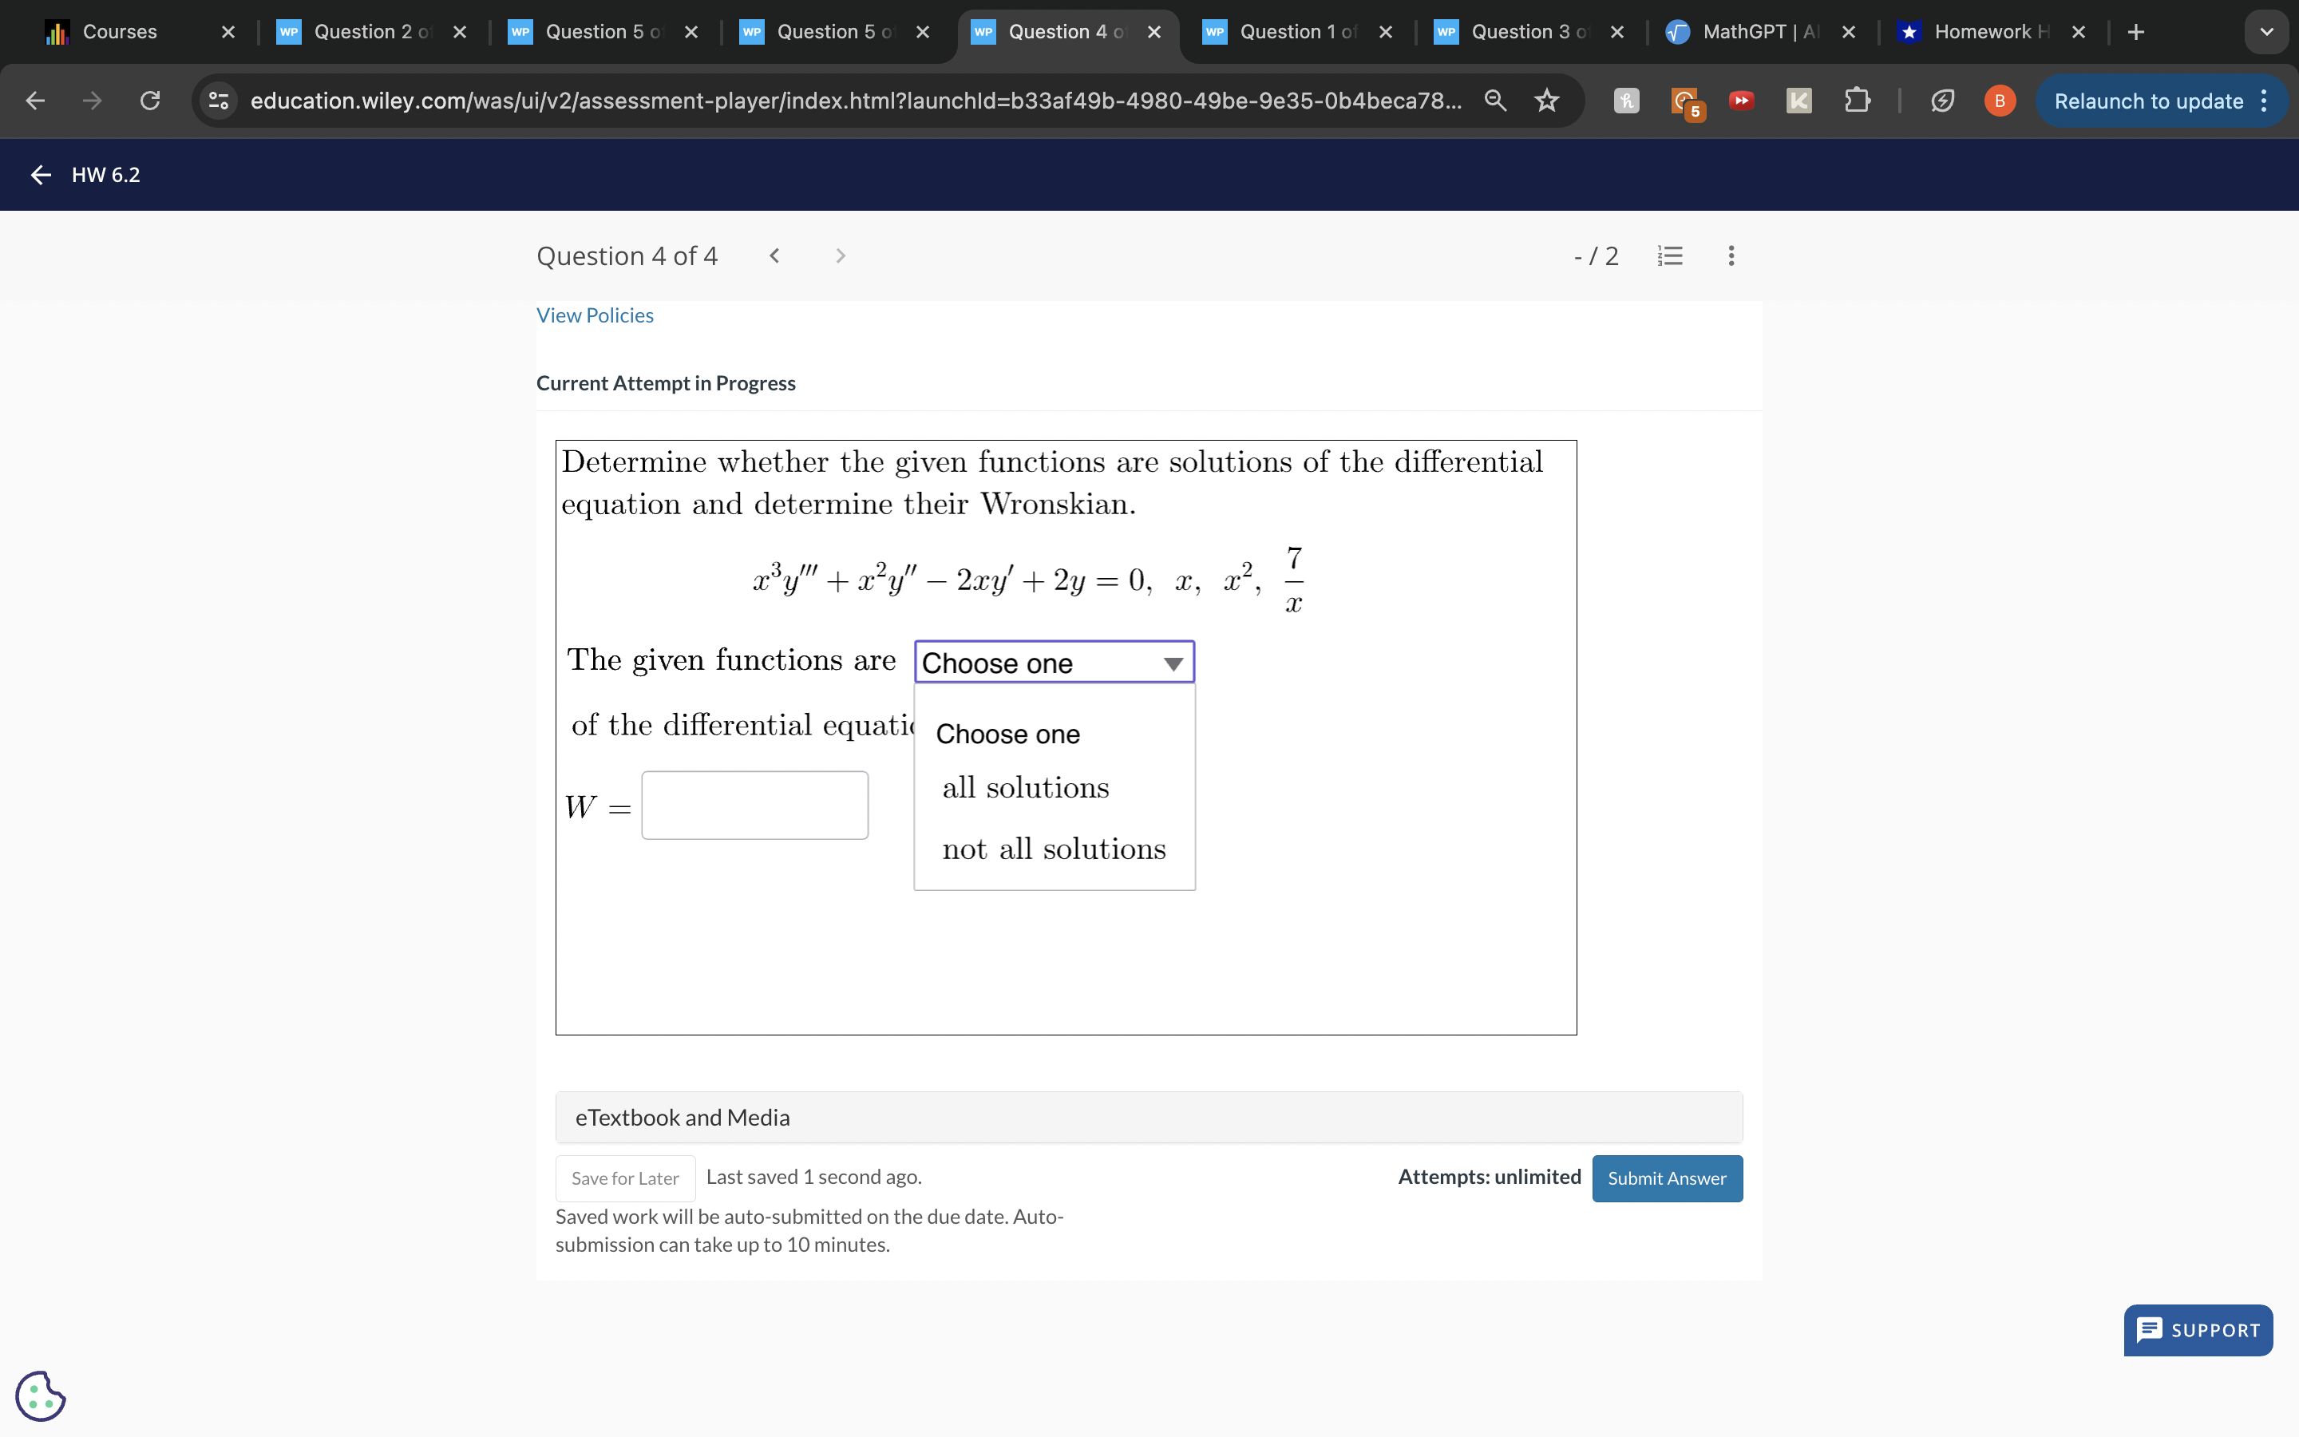Image resolution: width=2299 pixels, height=1437 pixels.
Task: Click the red fast-forward extension icon
Action: coord(1741,101)
